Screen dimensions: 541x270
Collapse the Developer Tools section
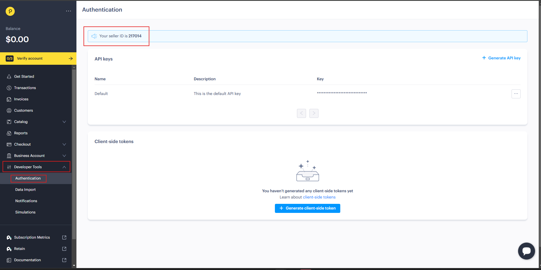64,167
